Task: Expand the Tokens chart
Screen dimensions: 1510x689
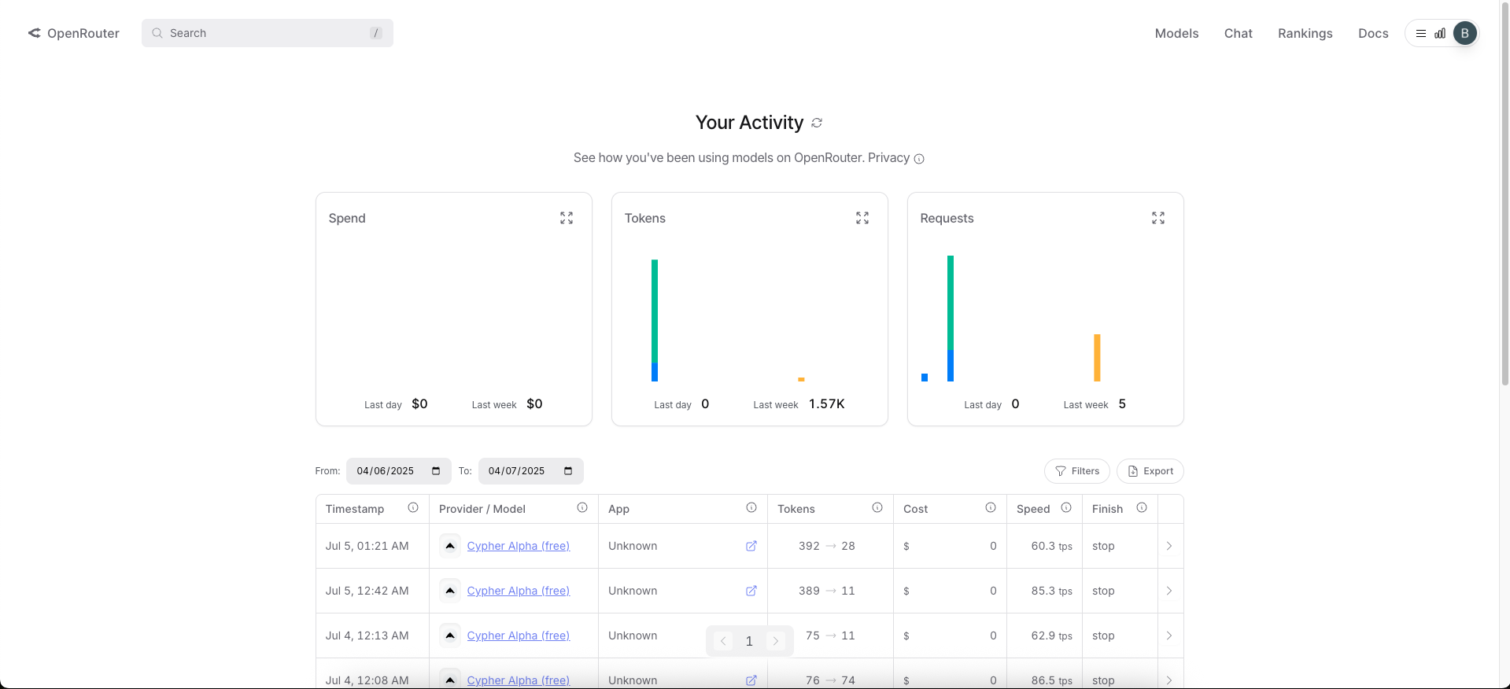Action: [x=862, y=218]
